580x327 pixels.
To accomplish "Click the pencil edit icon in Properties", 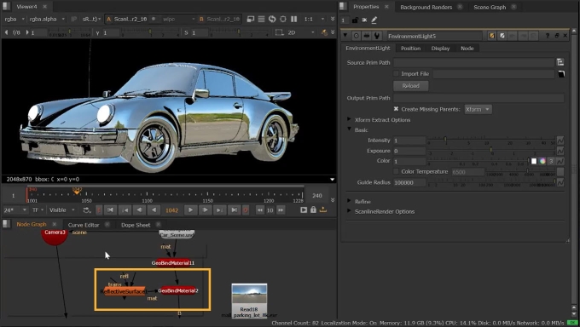I will (x=374, y=20).
